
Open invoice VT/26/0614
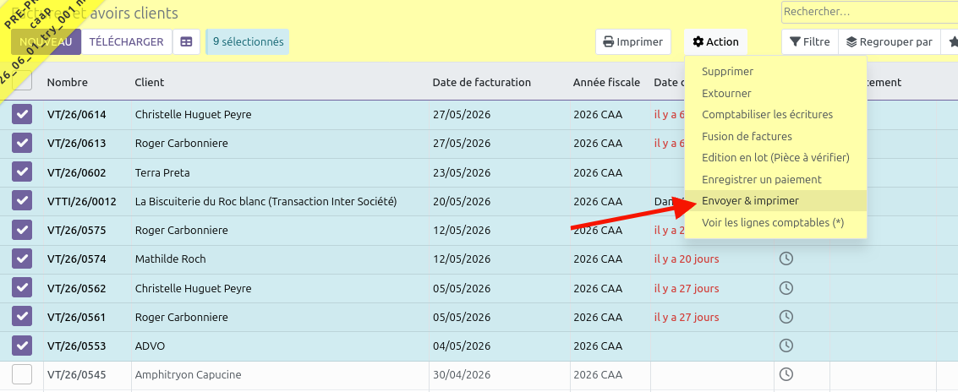coord(76,114)
